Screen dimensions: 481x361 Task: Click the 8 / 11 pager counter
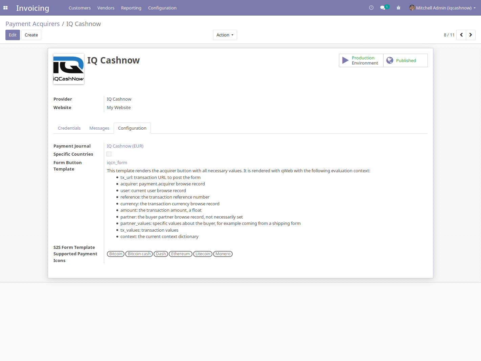pos(449,35)
